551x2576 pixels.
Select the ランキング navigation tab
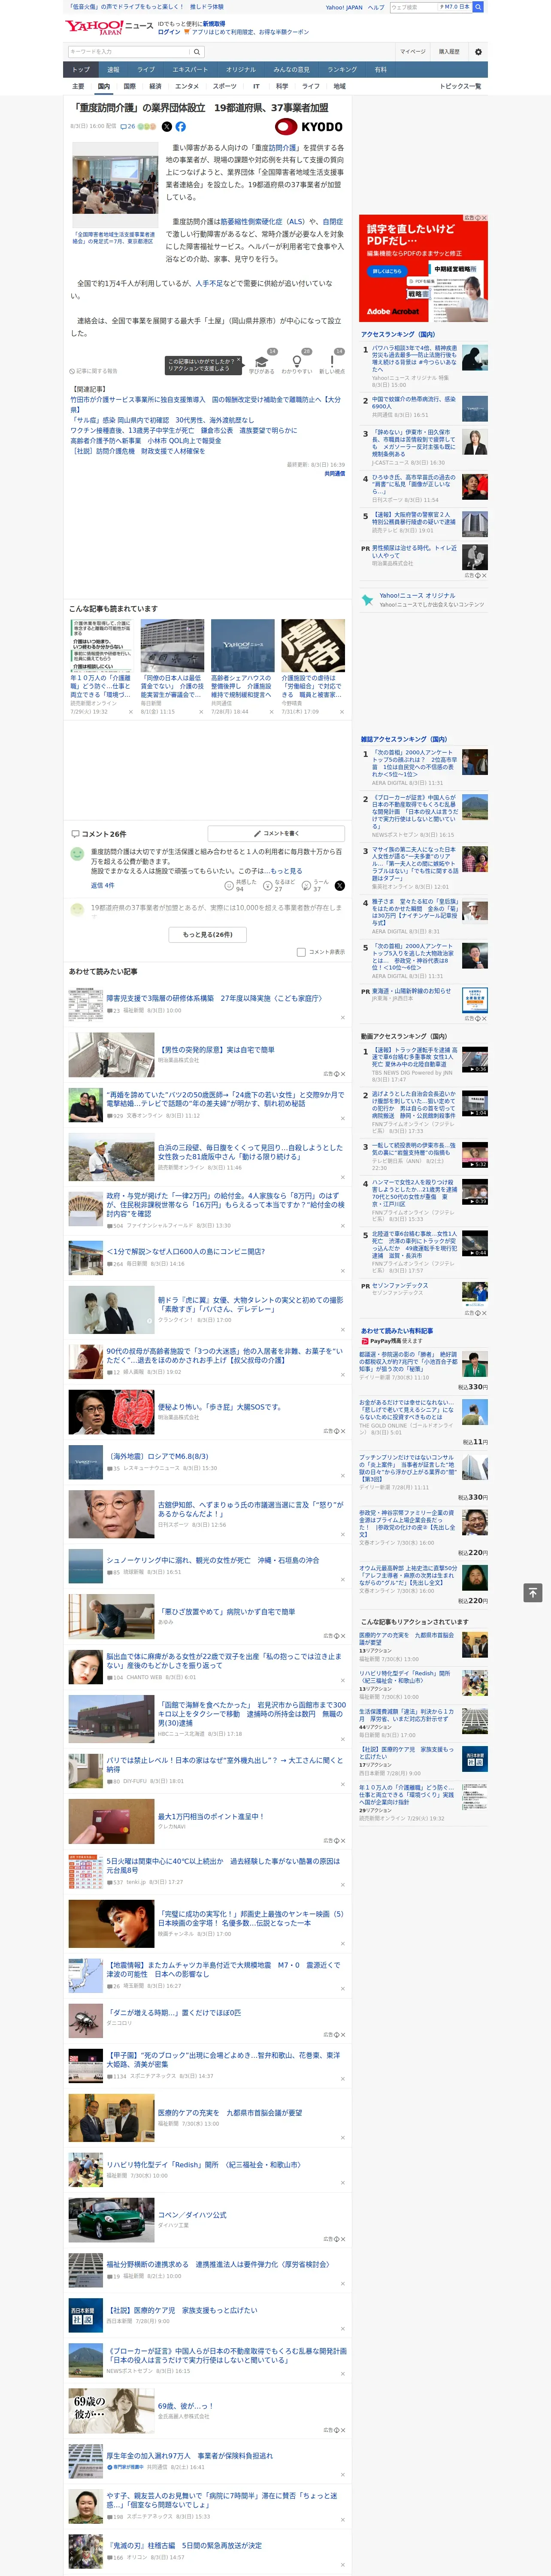[x=342, y=70]
